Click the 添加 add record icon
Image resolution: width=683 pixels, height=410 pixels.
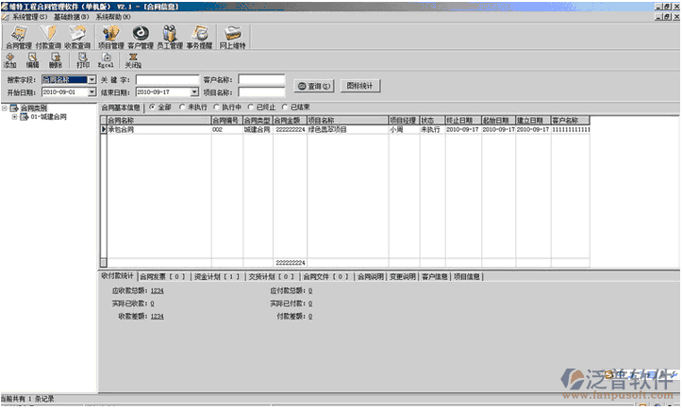tap(10, 59)
